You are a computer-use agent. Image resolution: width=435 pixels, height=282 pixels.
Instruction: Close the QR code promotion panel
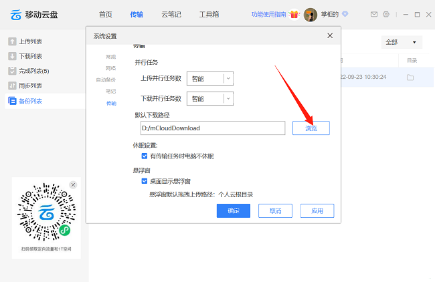coord(73,184)
